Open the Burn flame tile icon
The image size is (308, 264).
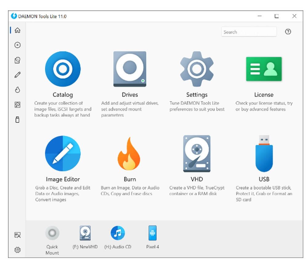tap(129, 153)
